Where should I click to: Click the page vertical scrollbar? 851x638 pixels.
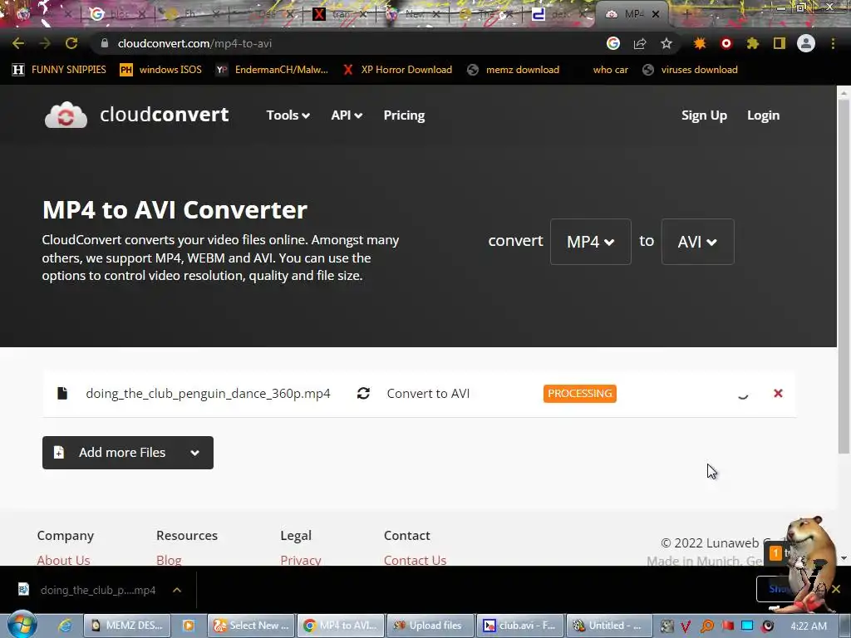(844, 276)
